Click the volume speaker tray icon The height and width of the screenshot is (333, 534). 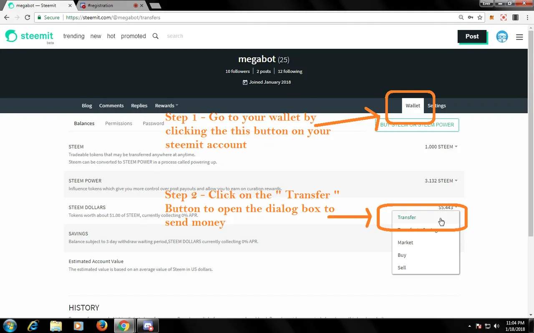click(497, 326)
